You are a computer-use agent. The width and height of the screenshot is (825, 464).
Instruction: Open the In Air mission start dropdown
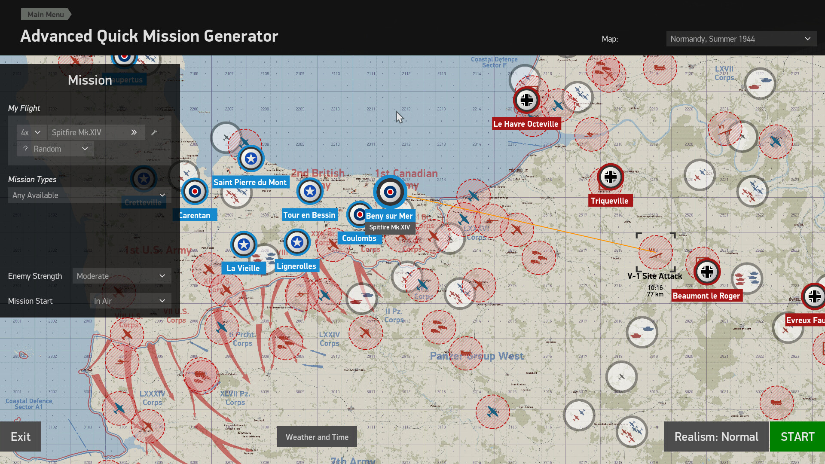pyautogui.click(x=130, y=301)
